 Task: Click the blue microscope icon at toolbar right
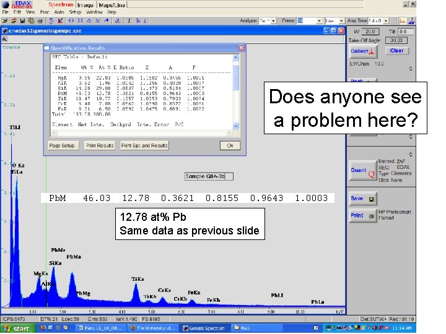pos(411,21)
